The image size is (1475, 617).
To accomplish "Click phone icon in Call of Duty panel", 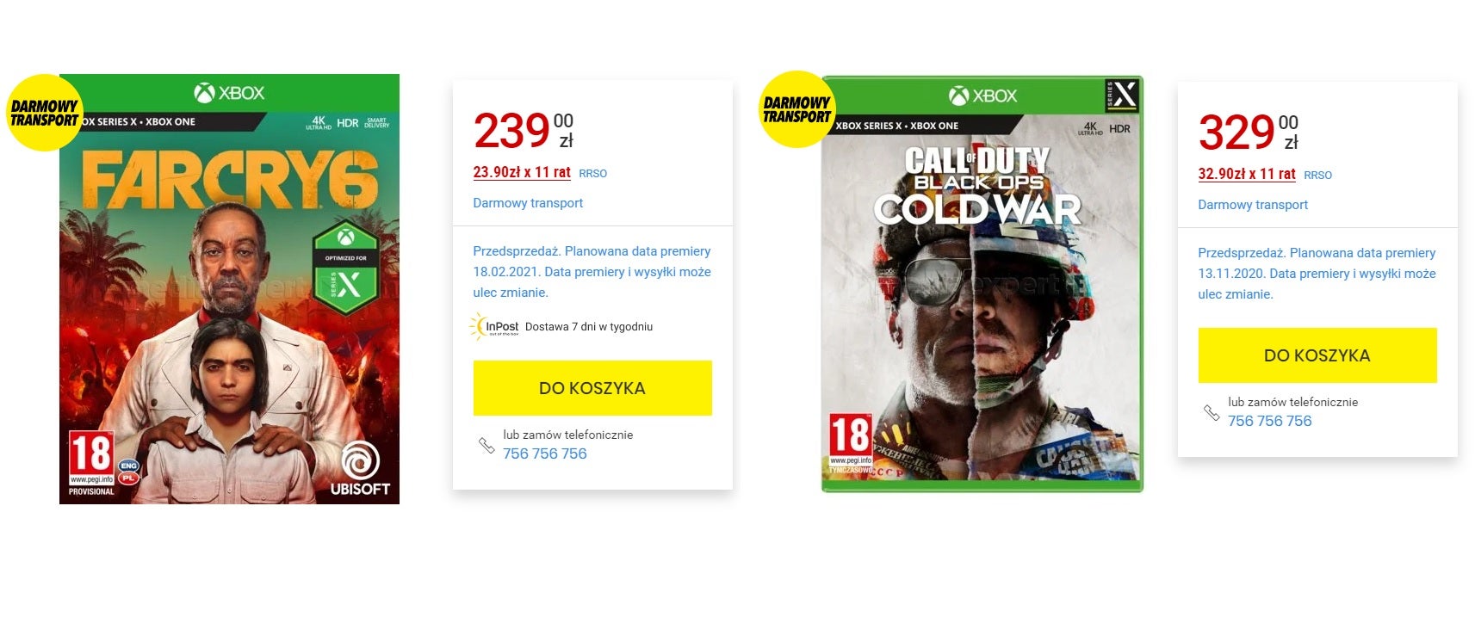I will tap(1212, 412).
